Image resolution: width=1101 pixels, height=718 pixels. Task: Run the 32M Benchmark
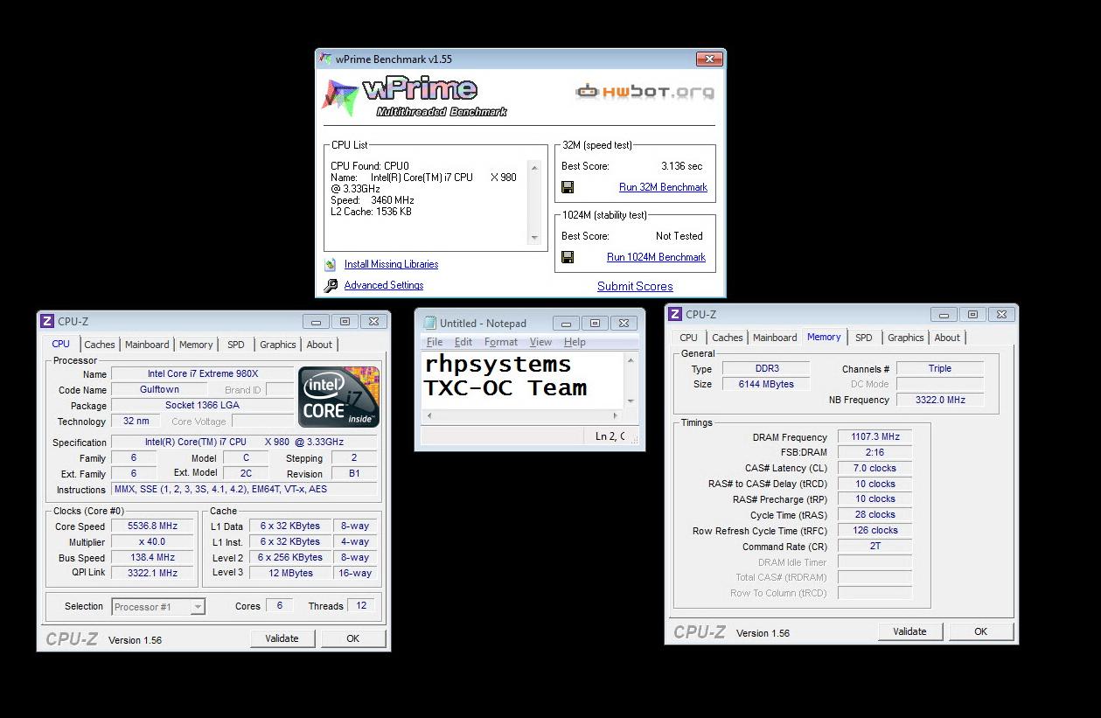pyautogui.click(x=663, y=187)
